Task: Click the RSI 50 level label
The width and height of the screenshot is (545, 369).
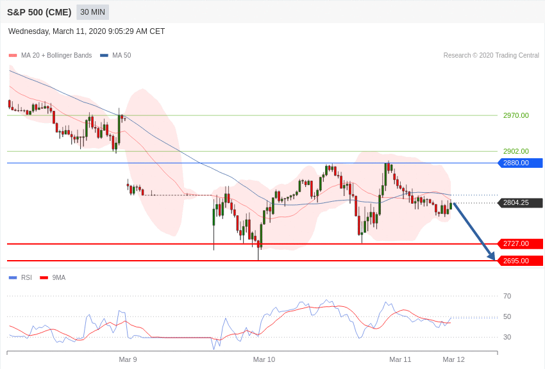Action: click(x=507, y=316)
